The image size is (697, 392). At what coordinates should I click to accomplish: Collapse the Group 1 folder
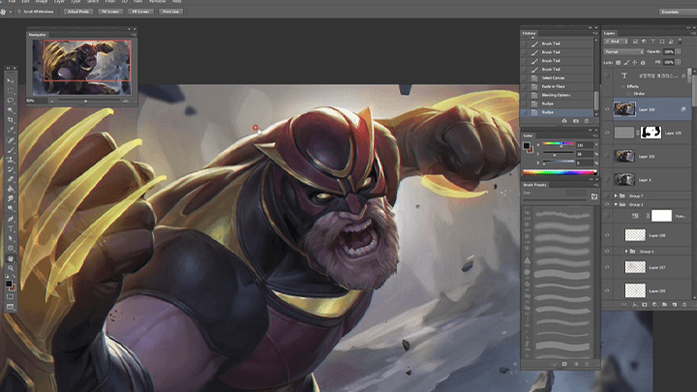point(616,204)
